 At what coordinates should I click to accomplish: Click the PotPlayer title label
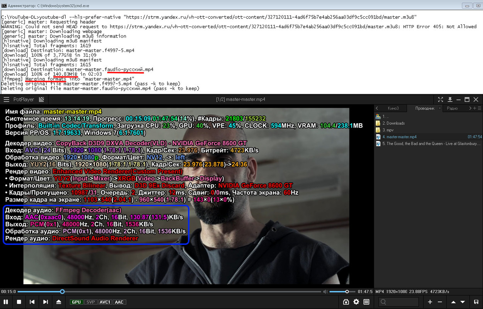click(24, 99)
